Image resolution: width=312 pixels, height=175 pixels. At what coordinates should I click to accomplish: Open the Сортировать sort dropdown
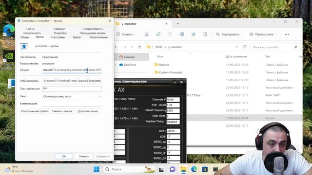pos(229,35)
